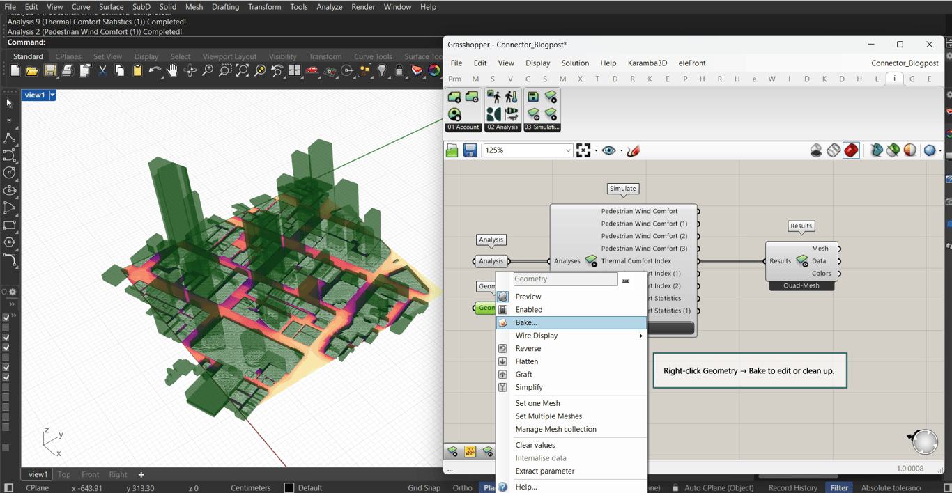Click the Grasshopper save document icon
Image resolution: width=952 pixels, height=493 pixels.
click(x=470, y=150)
